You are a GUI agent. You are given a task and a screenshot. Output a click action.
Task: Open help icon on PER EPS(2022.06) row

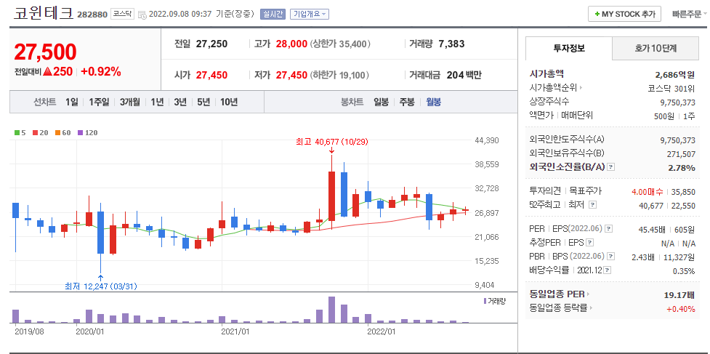(x=608, y=228)
